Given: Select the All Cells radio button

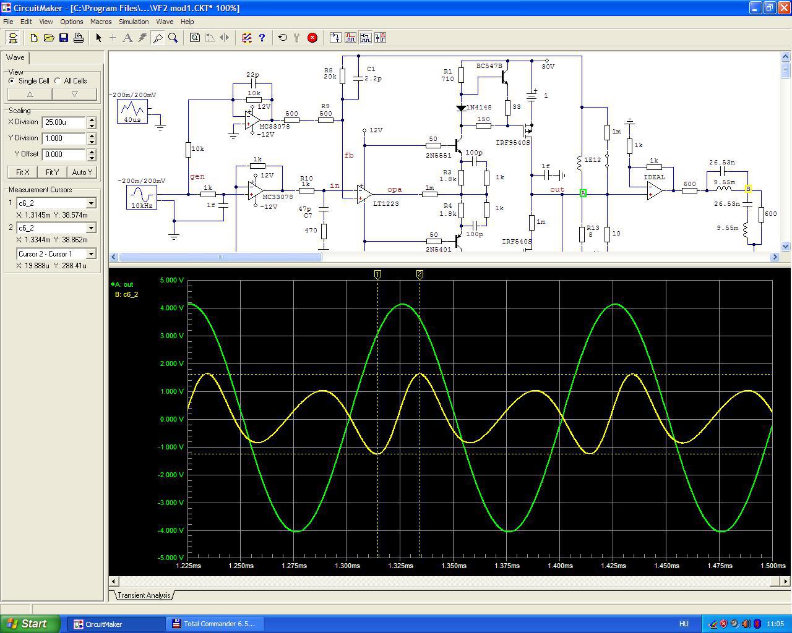Looking at the screenshot, I should point(58,81).
